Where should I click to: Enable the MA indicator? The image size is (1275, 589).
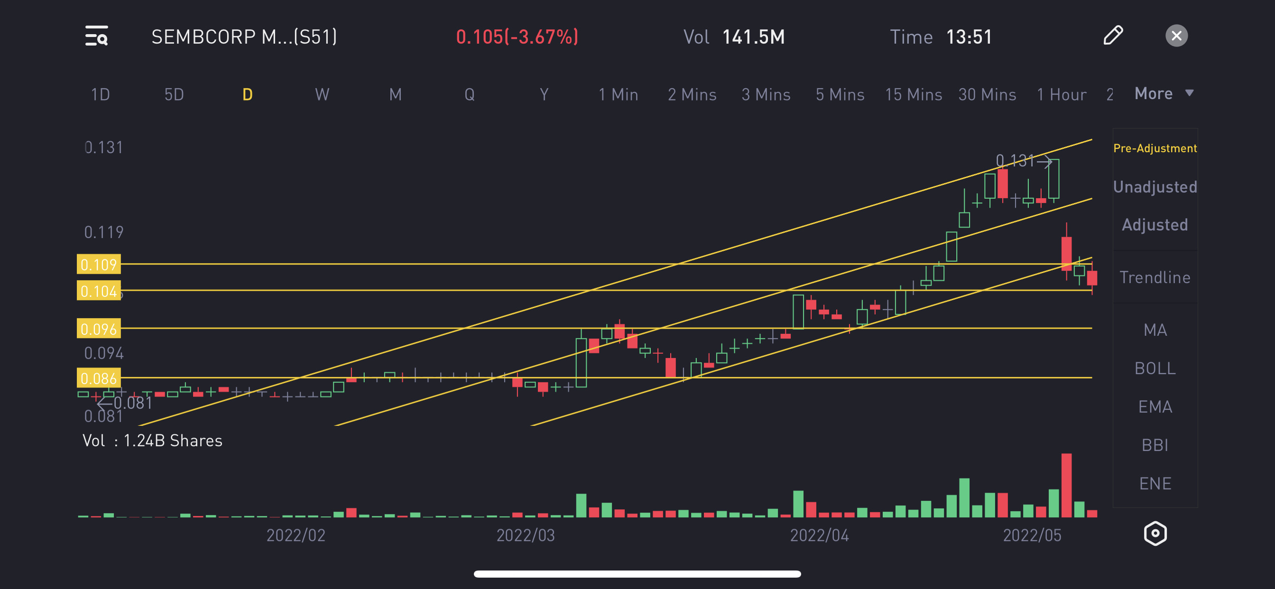coord(1155,330)
